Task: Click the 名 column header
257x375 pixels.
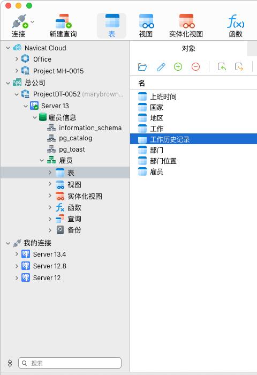Action: point(141,83)
